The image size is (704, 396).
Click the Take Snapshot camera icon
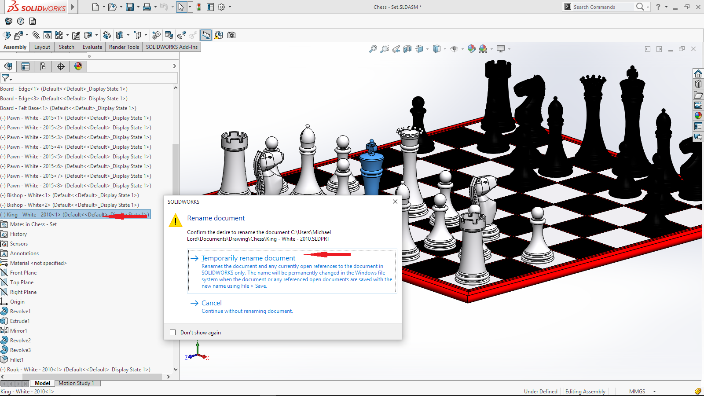click(x=231, y=35)
